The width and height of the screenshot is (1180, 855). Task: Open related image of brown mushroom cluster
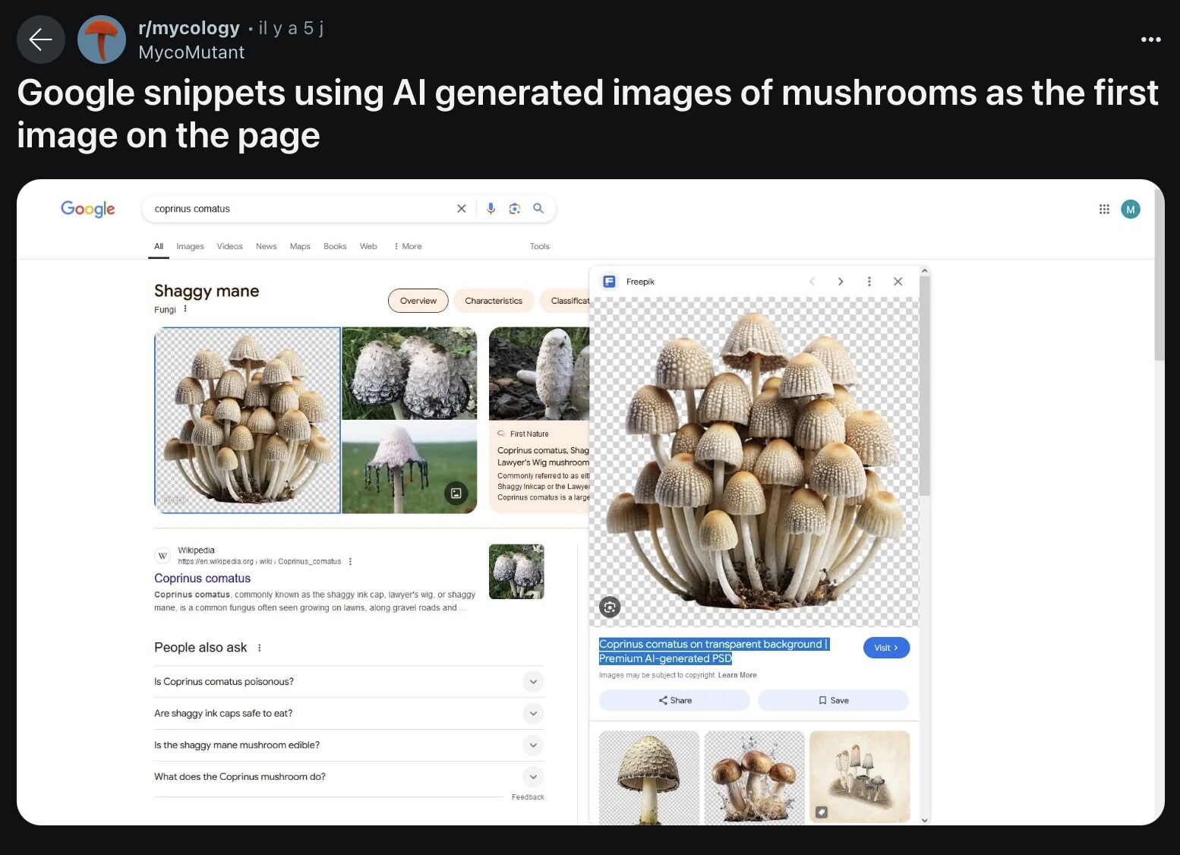[755, 778]
